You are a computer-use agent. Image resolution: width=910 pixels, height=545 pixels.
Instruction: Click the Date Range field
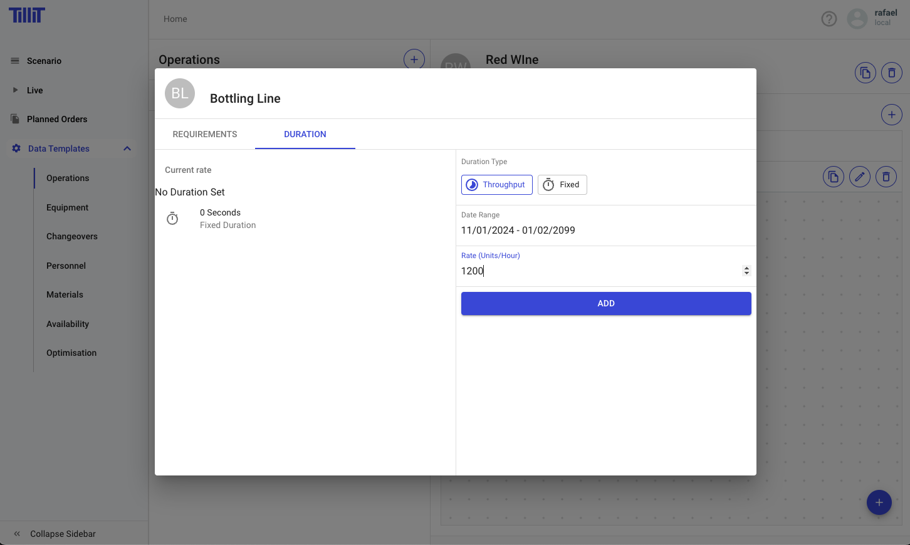pos(518,231)
